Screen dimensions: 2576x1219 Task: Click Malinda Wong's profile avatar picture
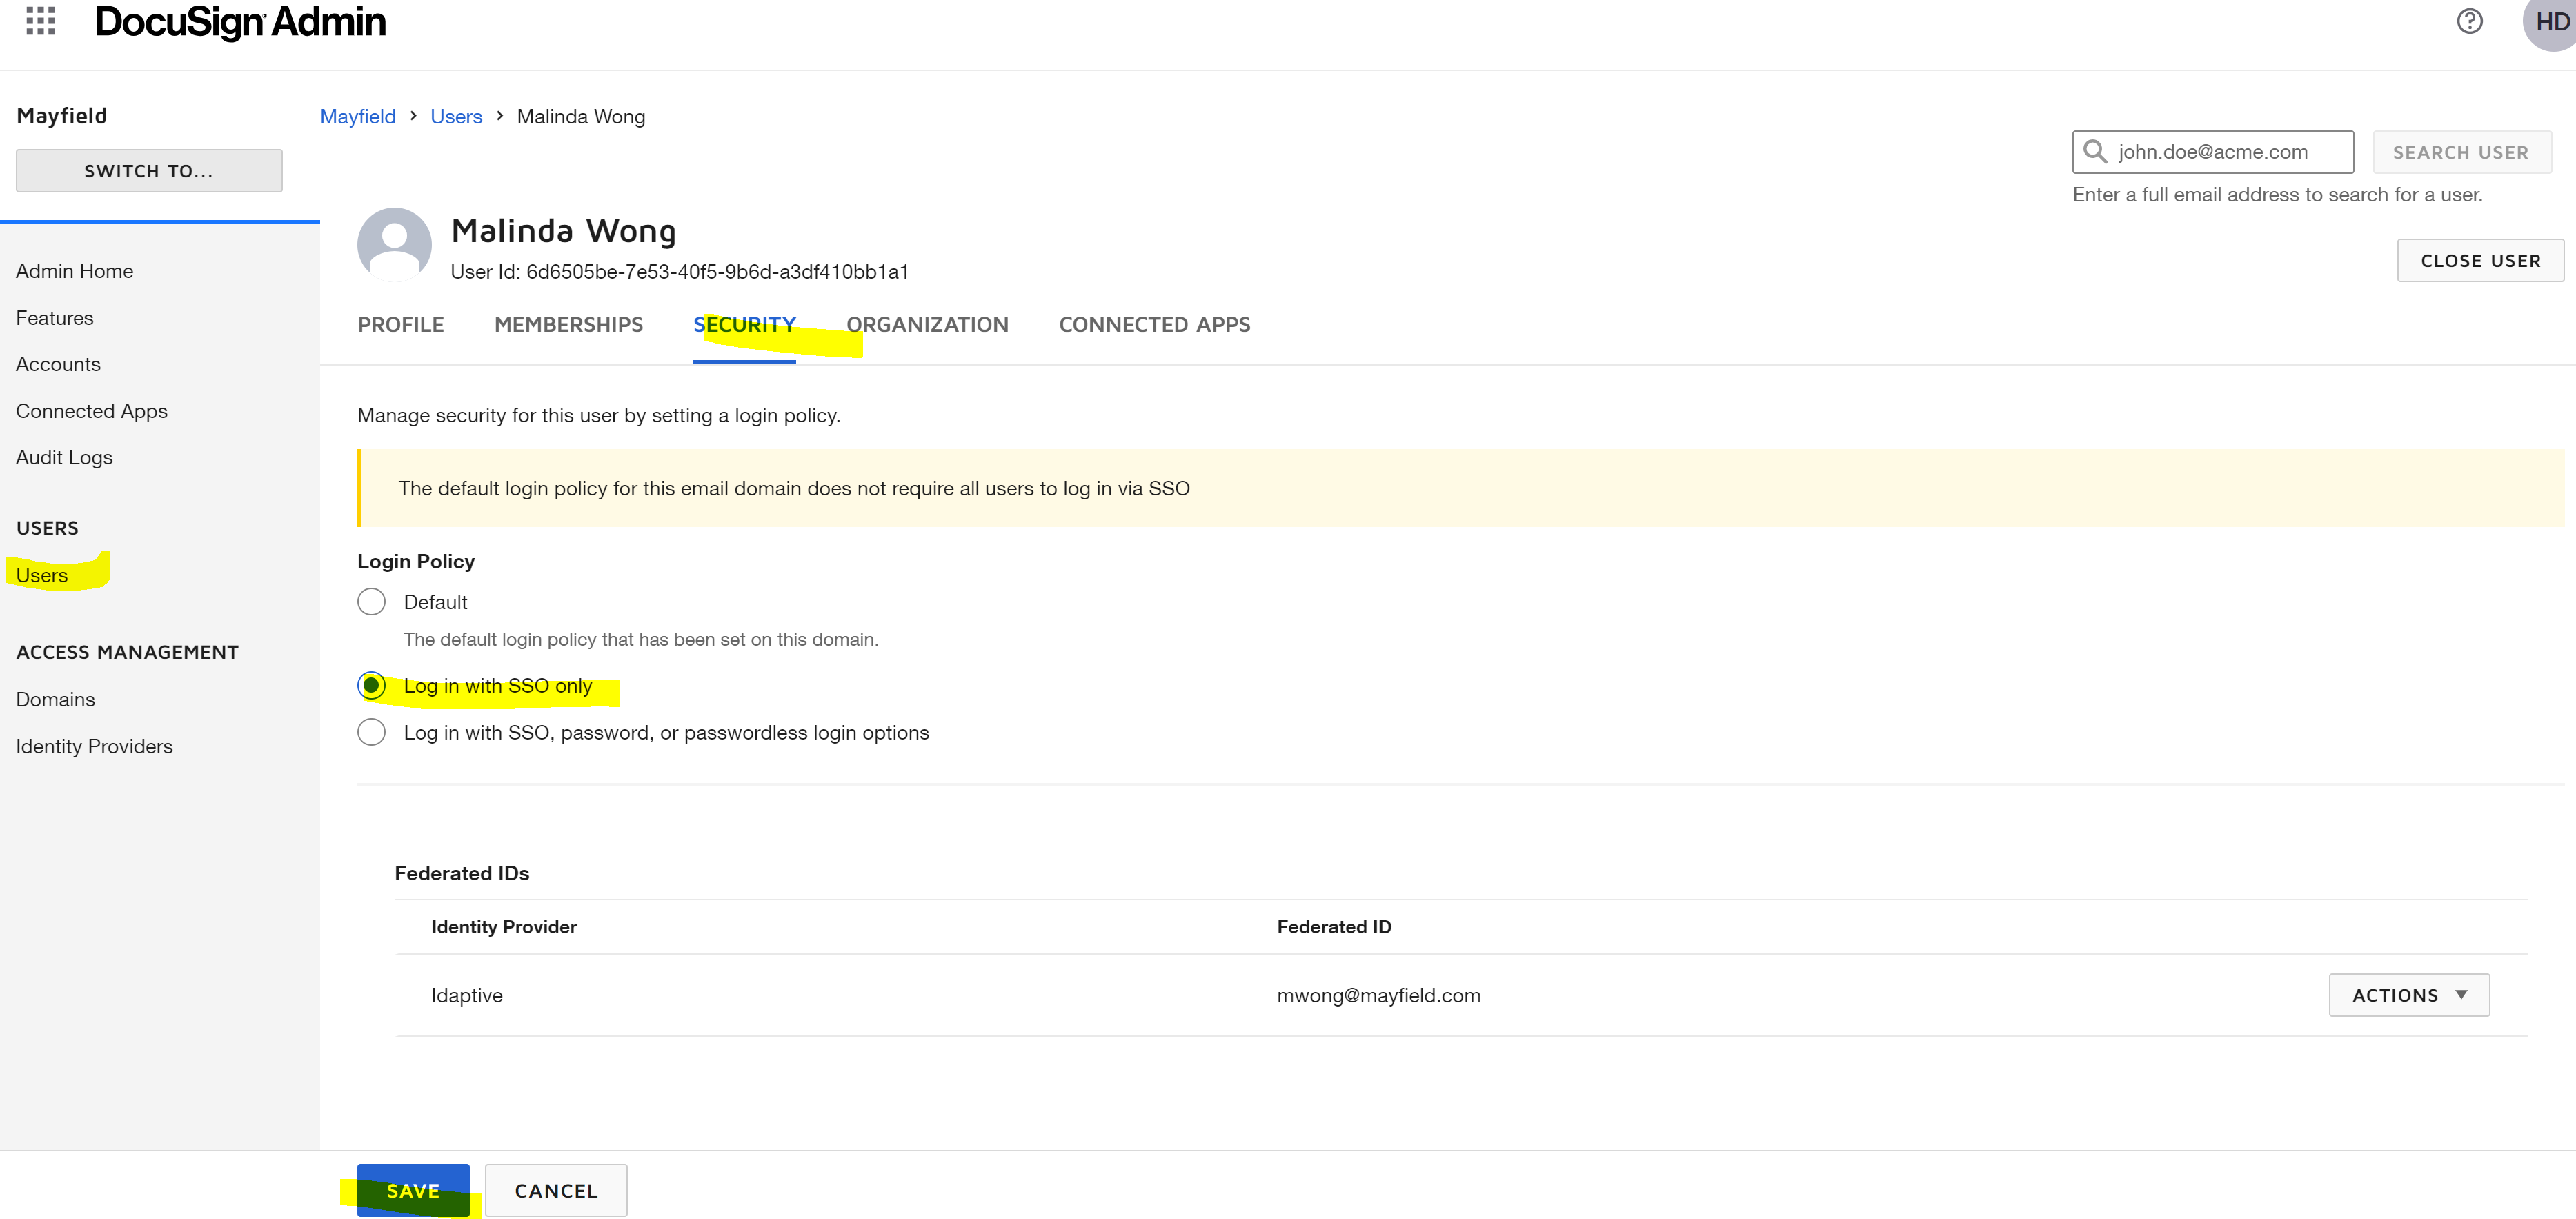[394, 244]
